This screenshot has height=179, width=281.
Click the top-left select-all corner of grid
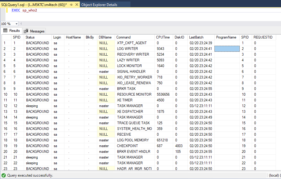pos(6,37)
